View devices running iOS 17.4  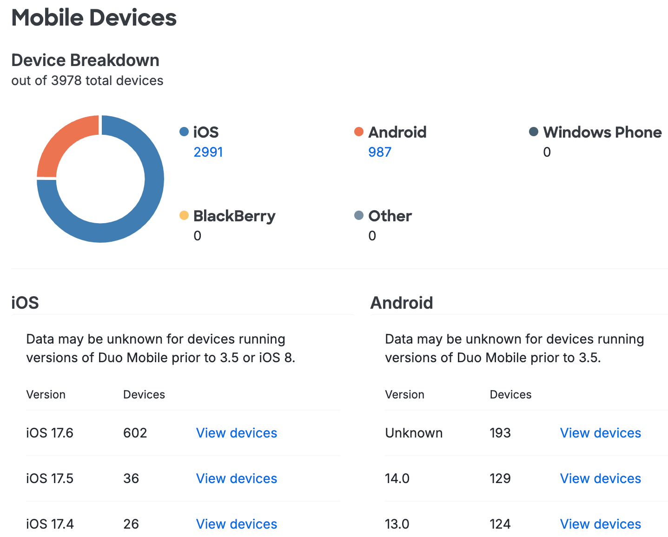point(236,524)
